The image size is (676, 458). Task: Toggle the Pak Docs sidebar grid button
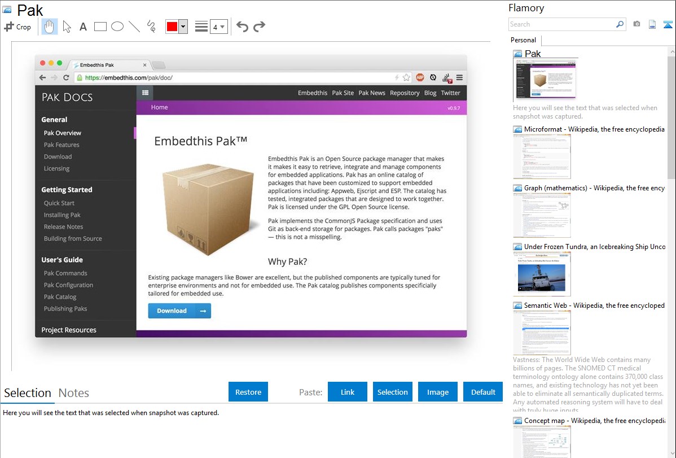[x=145, y=93]
